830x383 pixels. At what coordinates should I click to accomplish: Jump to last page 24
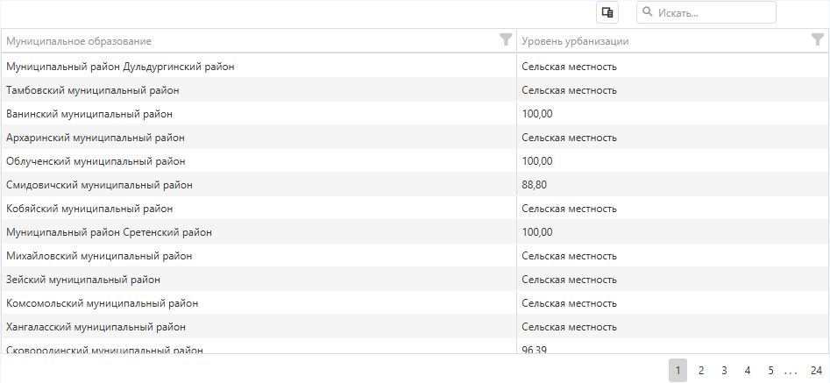[816, 371]
